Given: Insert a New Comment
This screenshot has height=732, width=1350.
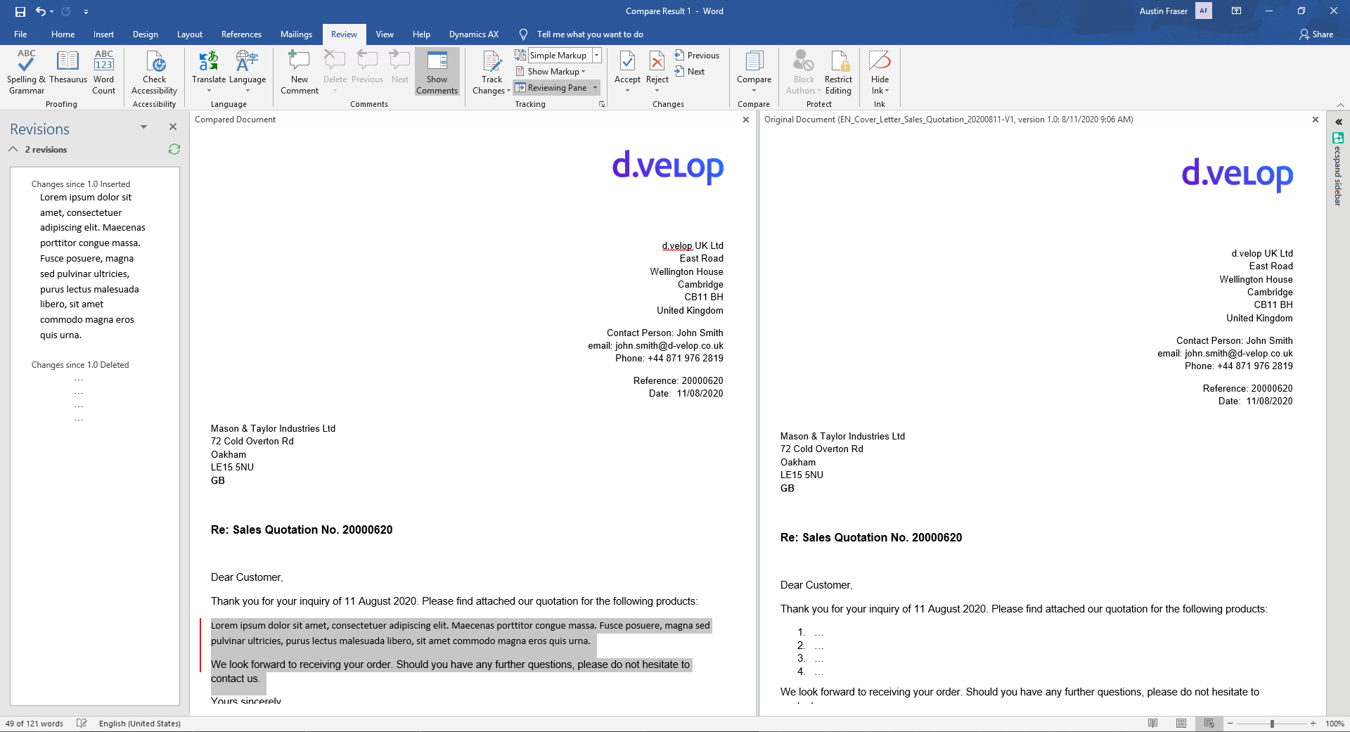Looking at the screenshot, I should click(x=300, y=72).
